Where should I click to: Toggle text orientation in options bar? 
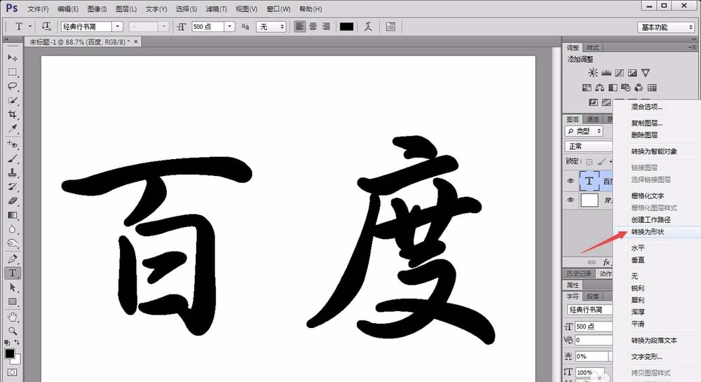[x=46, y=27]
